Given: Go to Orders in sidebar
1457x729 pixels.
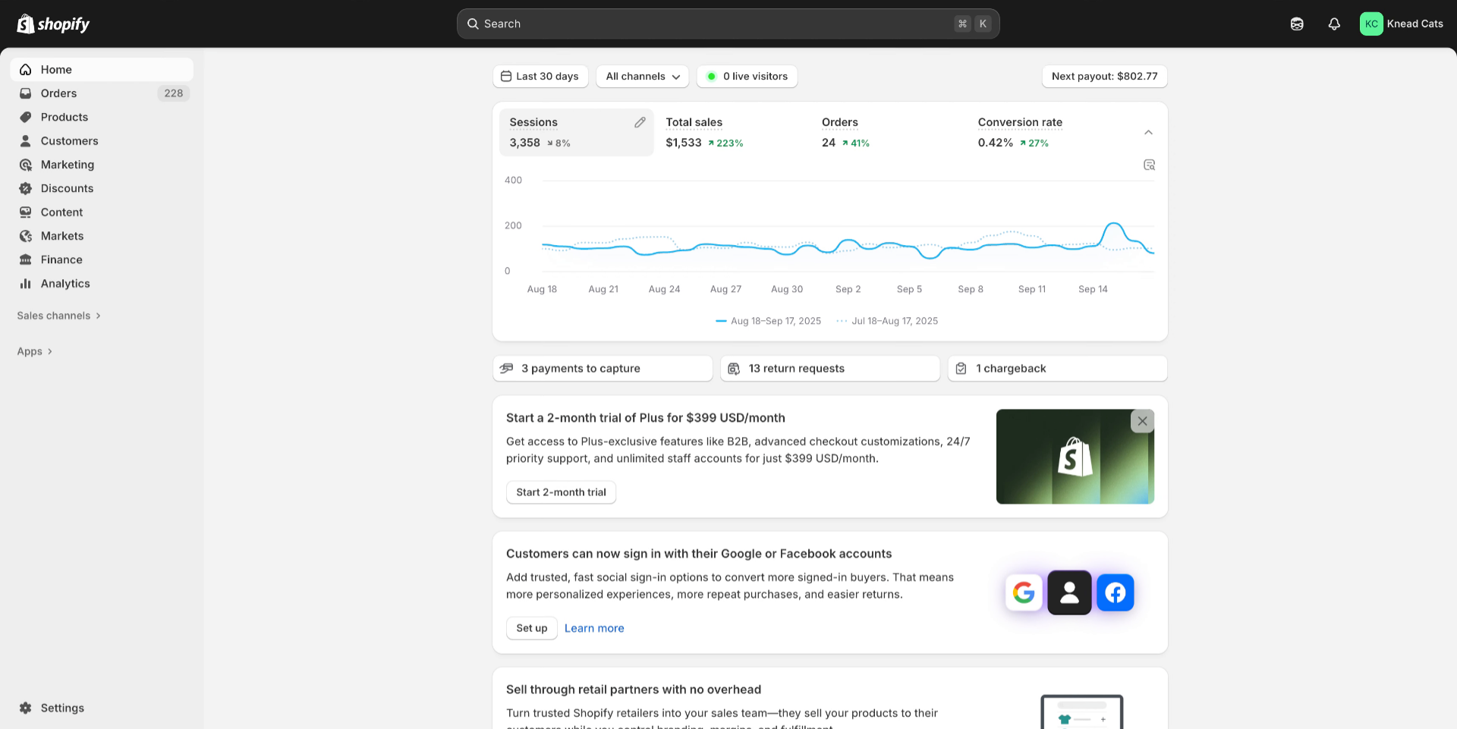Looking at the screenshot, I should [x=59, y=93].
